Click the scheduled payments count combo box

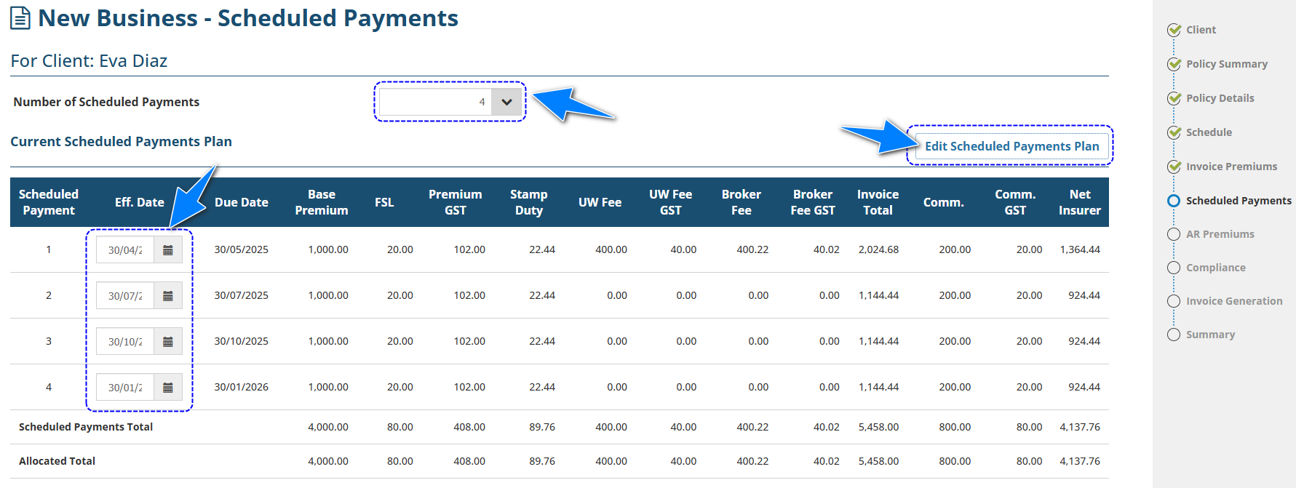[x=435, y=102]
